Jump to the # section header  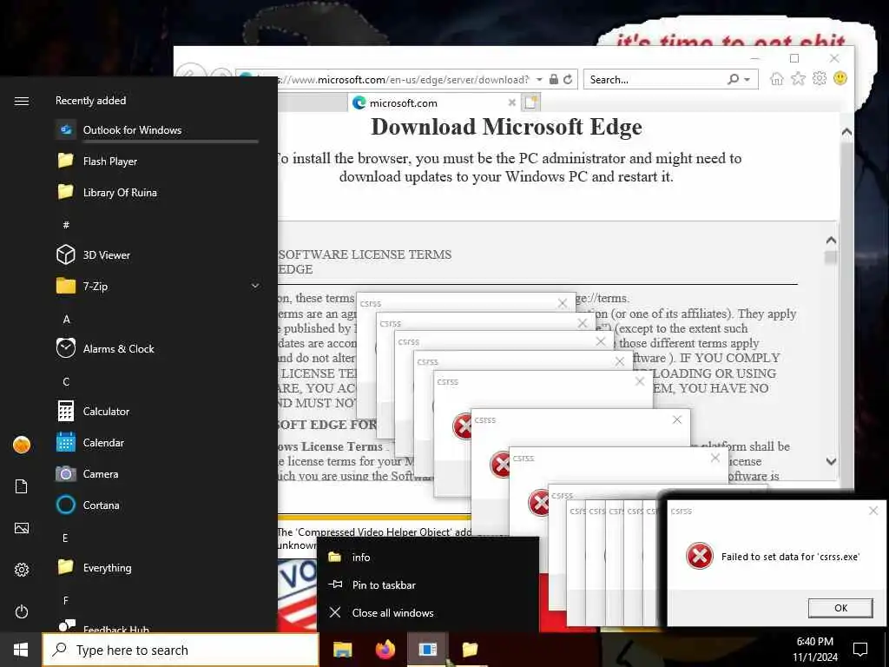66,225
